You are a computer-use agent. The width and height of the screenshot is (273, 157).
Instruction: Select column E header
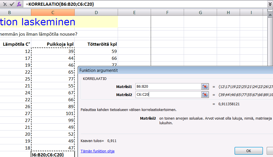click(134, 13)
